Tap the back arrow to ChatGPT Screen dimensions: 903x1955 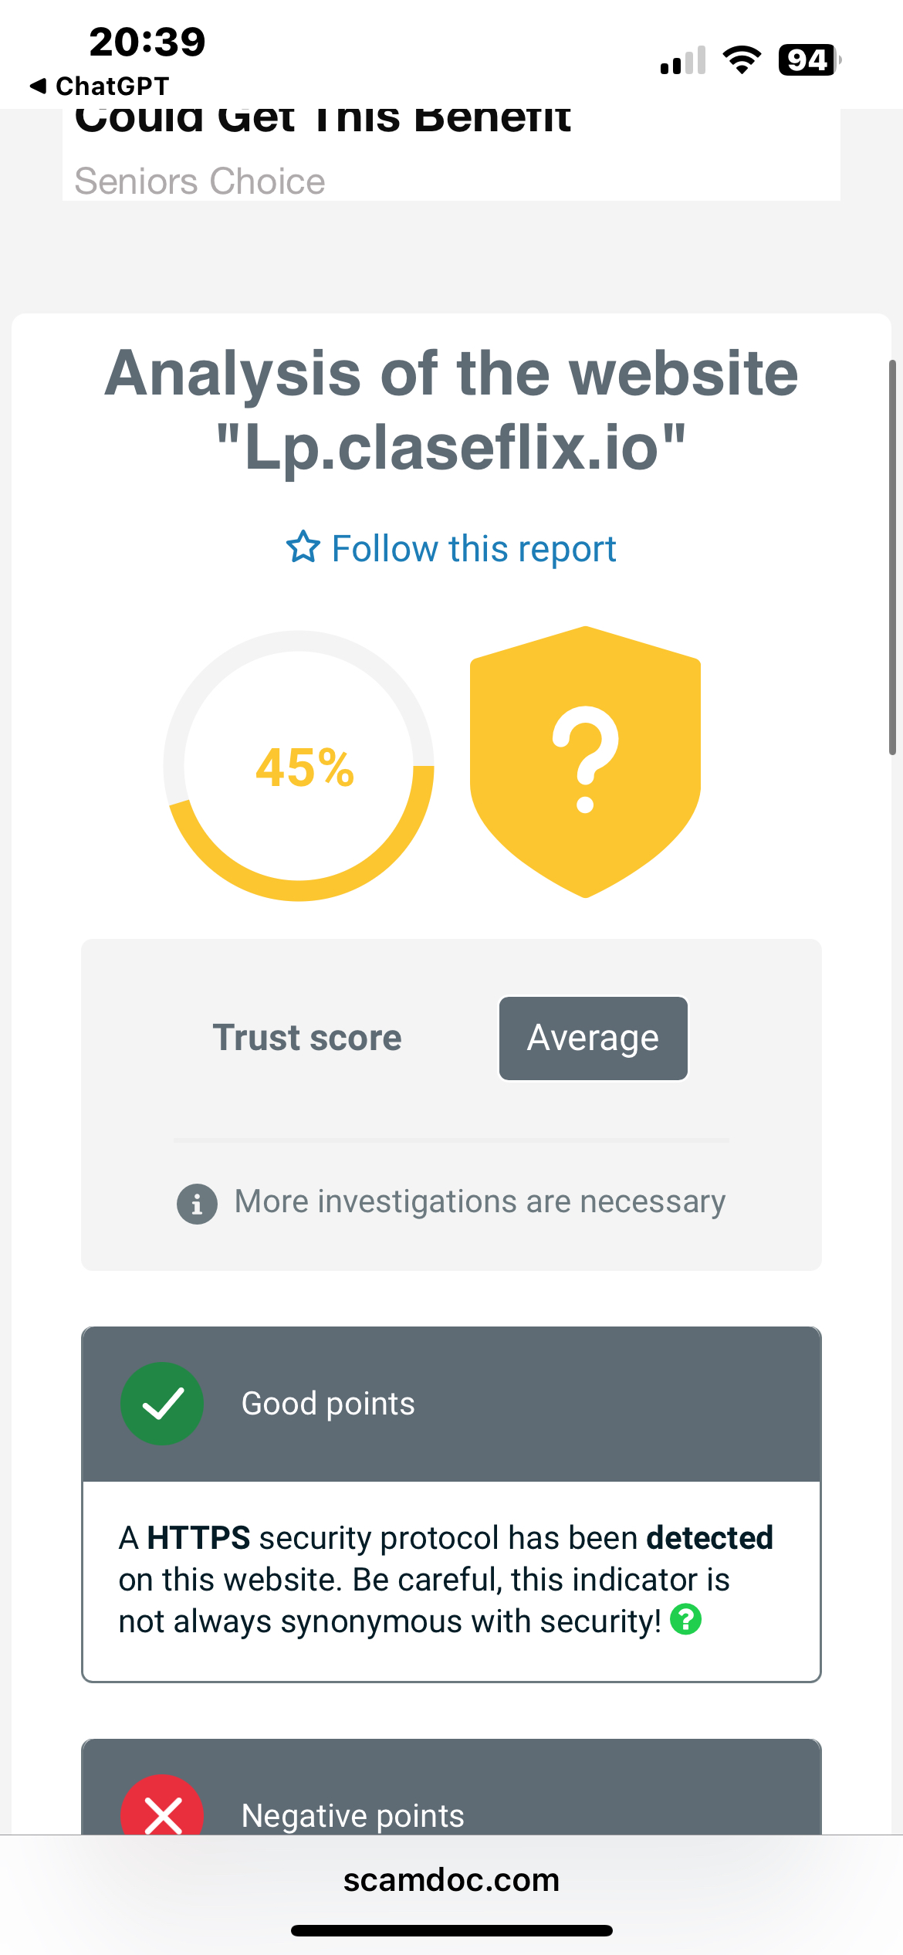[x=39, y=86]
